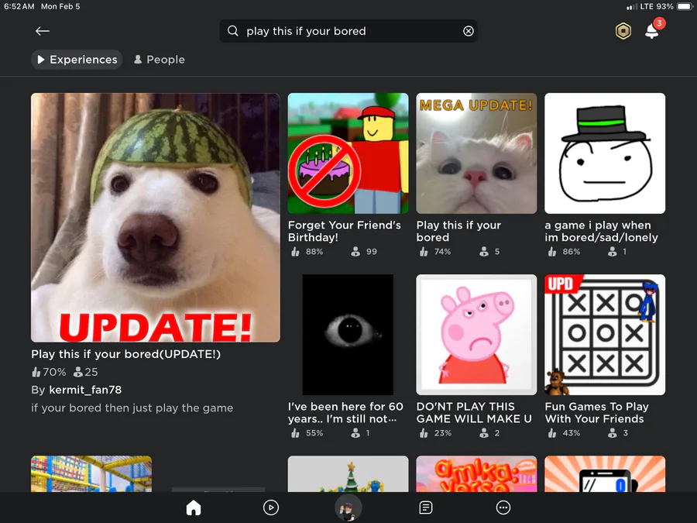The image size is (697, 523).
Task: Tap the 6:52 AM clock in status bar
Action: (x=19, y=7)
